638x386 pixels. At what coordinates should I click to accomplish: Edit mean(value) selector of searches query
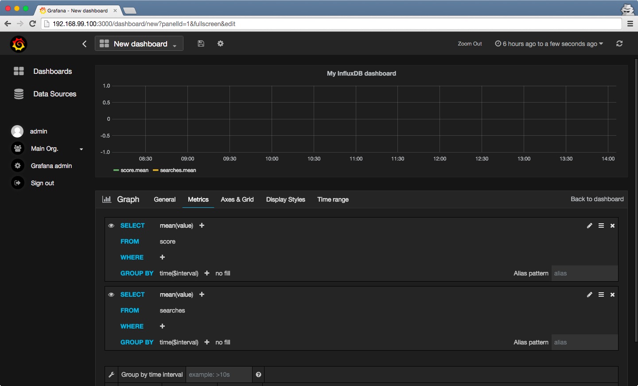[x=176, y=294]
